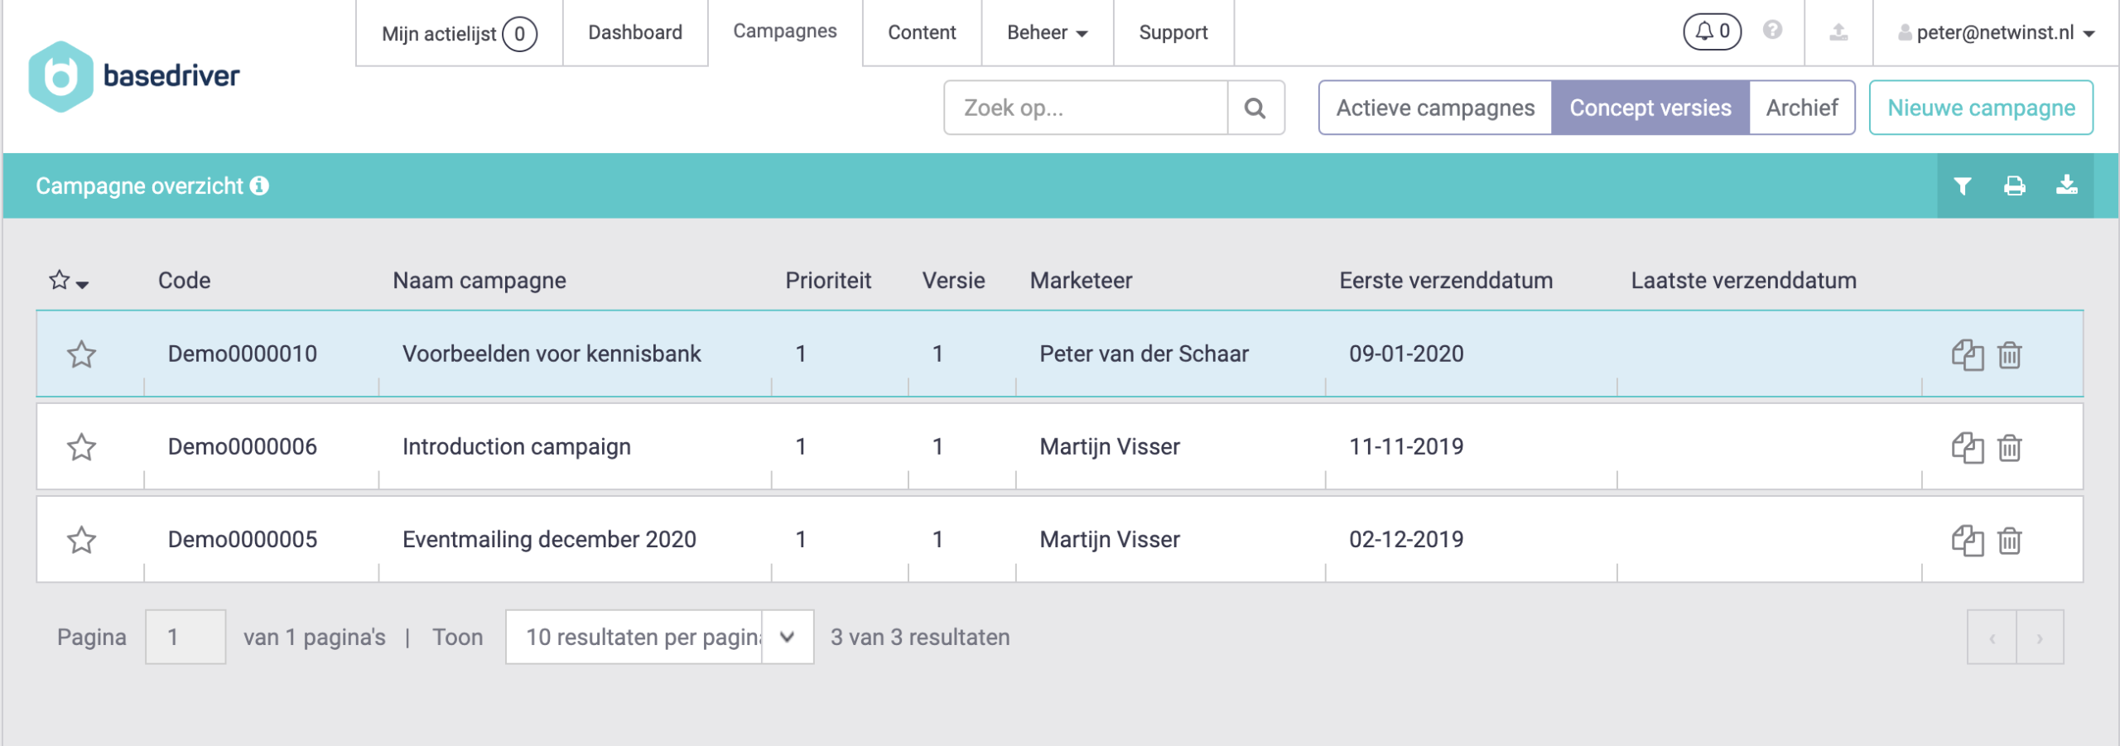This screenshot has height=746, width=2120.
Task: Copy campaign Demo0000005
Action: pos(1968,540)
